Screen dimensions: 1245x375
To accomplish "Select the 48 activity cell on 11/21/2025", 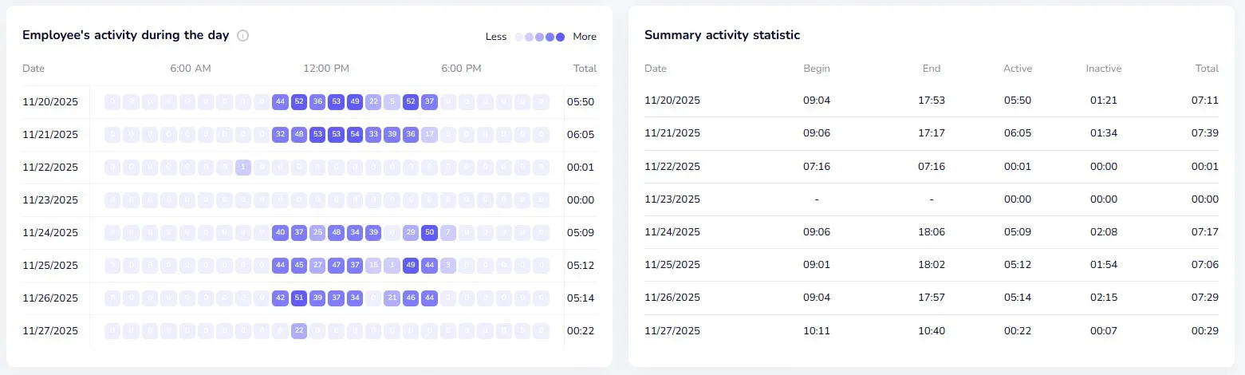I will click(299, 135).
